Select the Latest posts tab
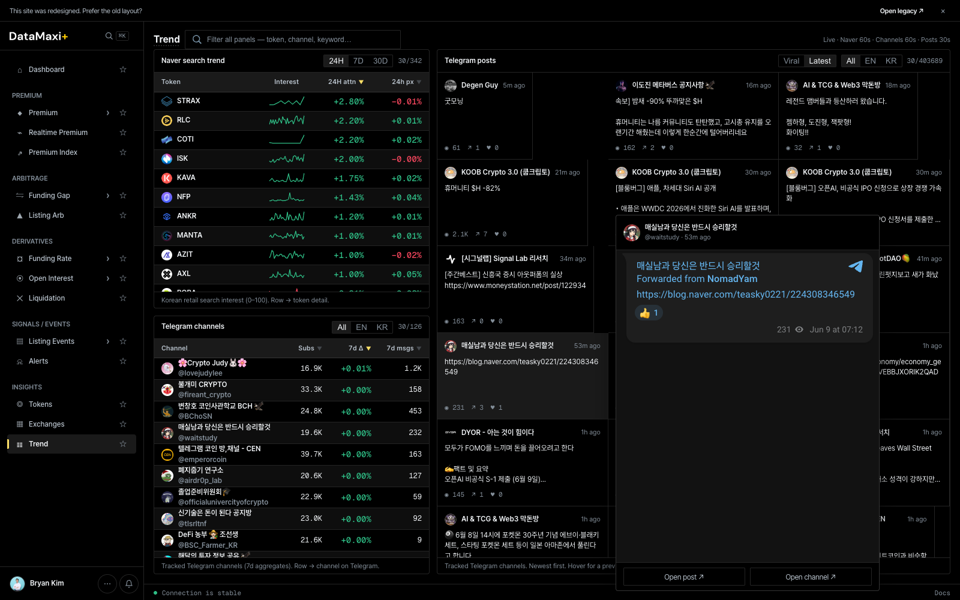This screenshot has width=960, height=600. (x=820, y=61)
